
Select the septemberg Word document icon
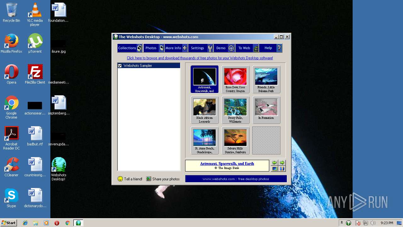[x=59, y=106]
